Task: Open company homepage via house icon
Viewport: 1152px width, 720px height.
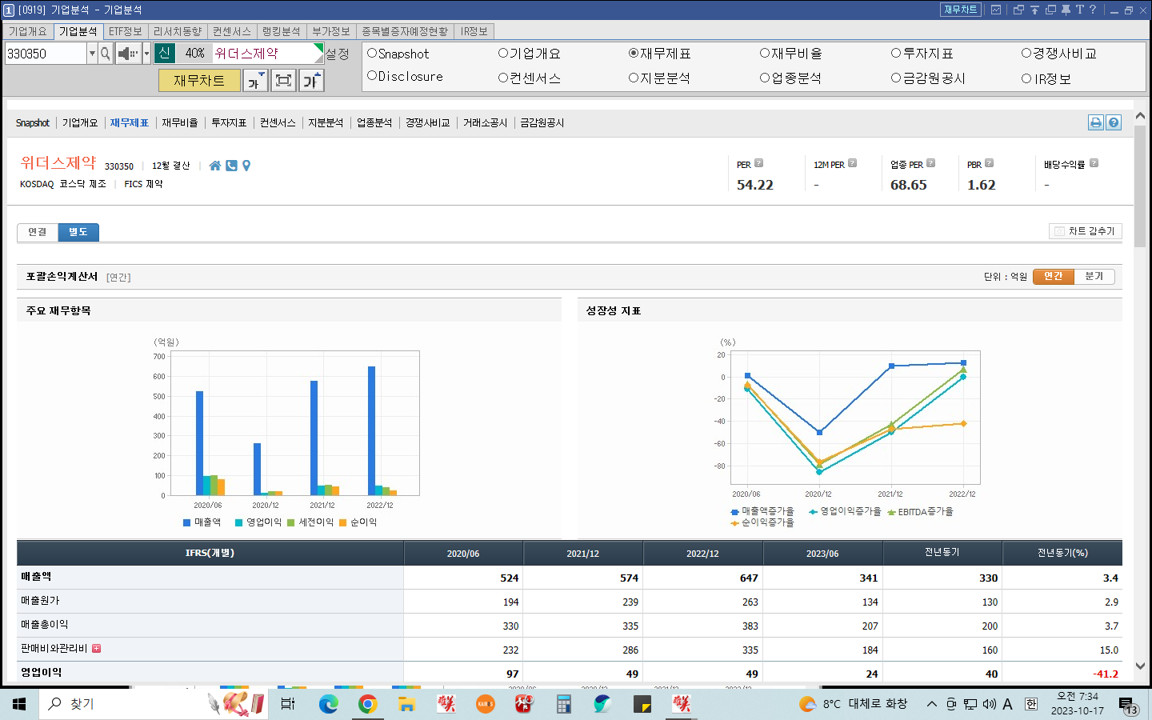Action: click(215, 166)
